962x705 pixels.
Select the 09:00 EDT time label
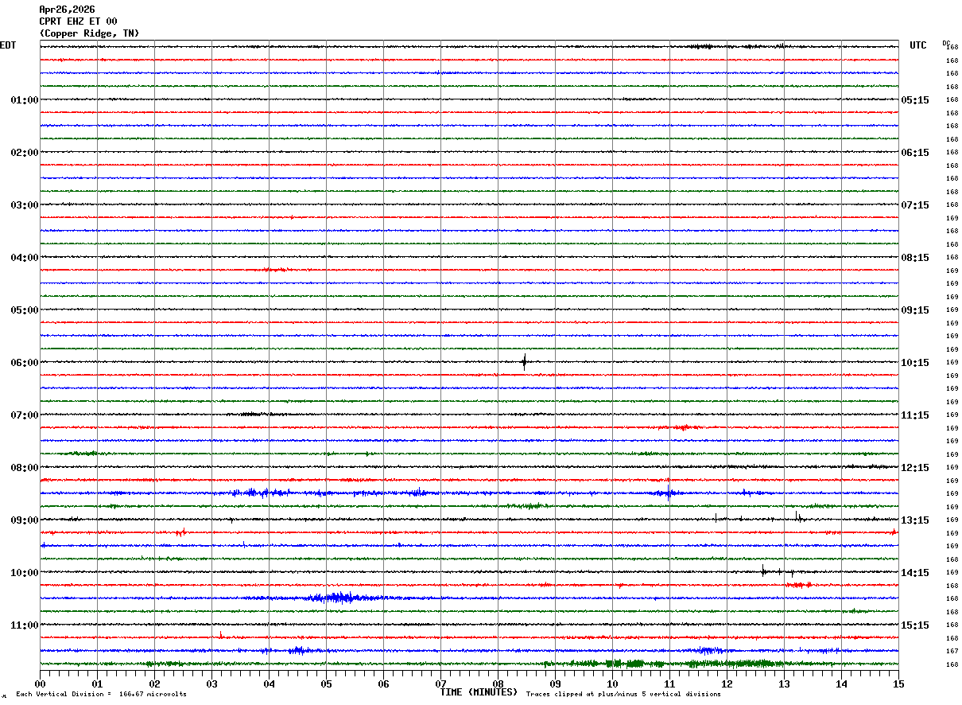25,520
